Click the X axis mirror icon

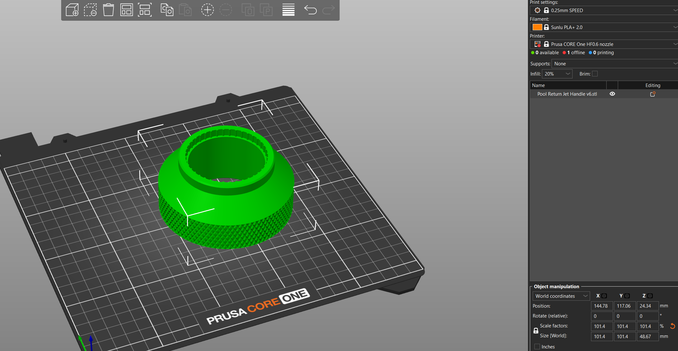click(x=604, y=296)
